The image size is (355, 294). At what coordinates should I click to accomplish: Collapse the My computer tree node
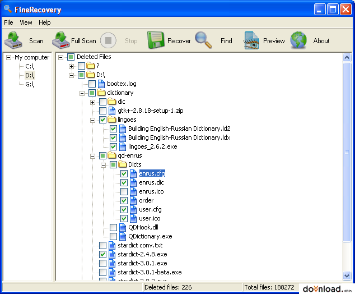(x=8, y=57)
